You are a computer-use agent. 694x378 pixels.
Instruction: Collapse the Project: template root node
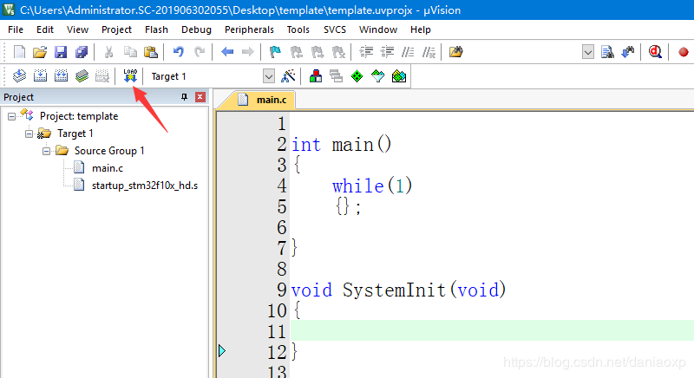[x=12, y=116]
